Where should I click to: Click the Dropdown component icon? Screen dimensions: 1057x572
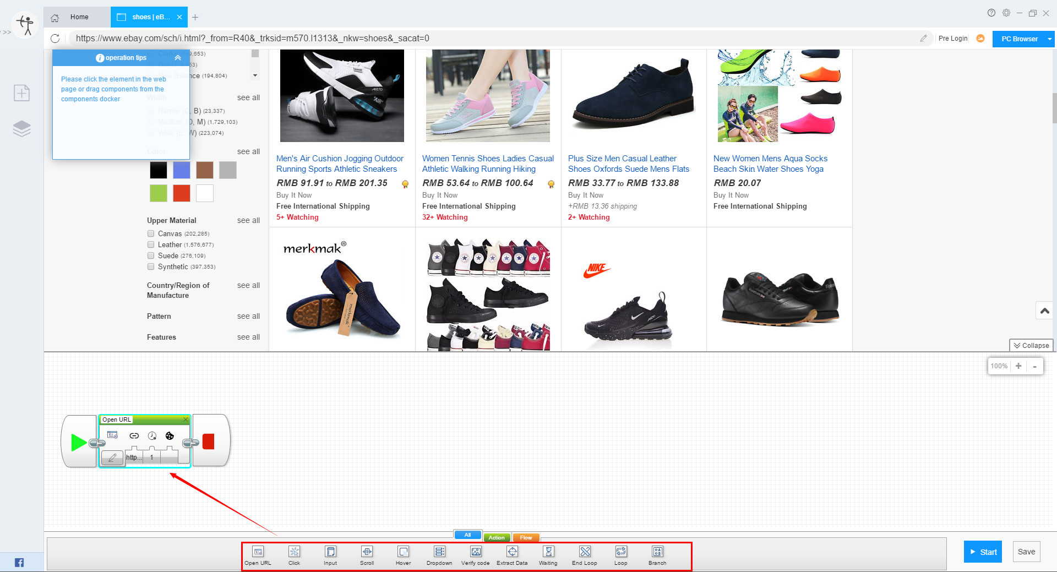439,552
